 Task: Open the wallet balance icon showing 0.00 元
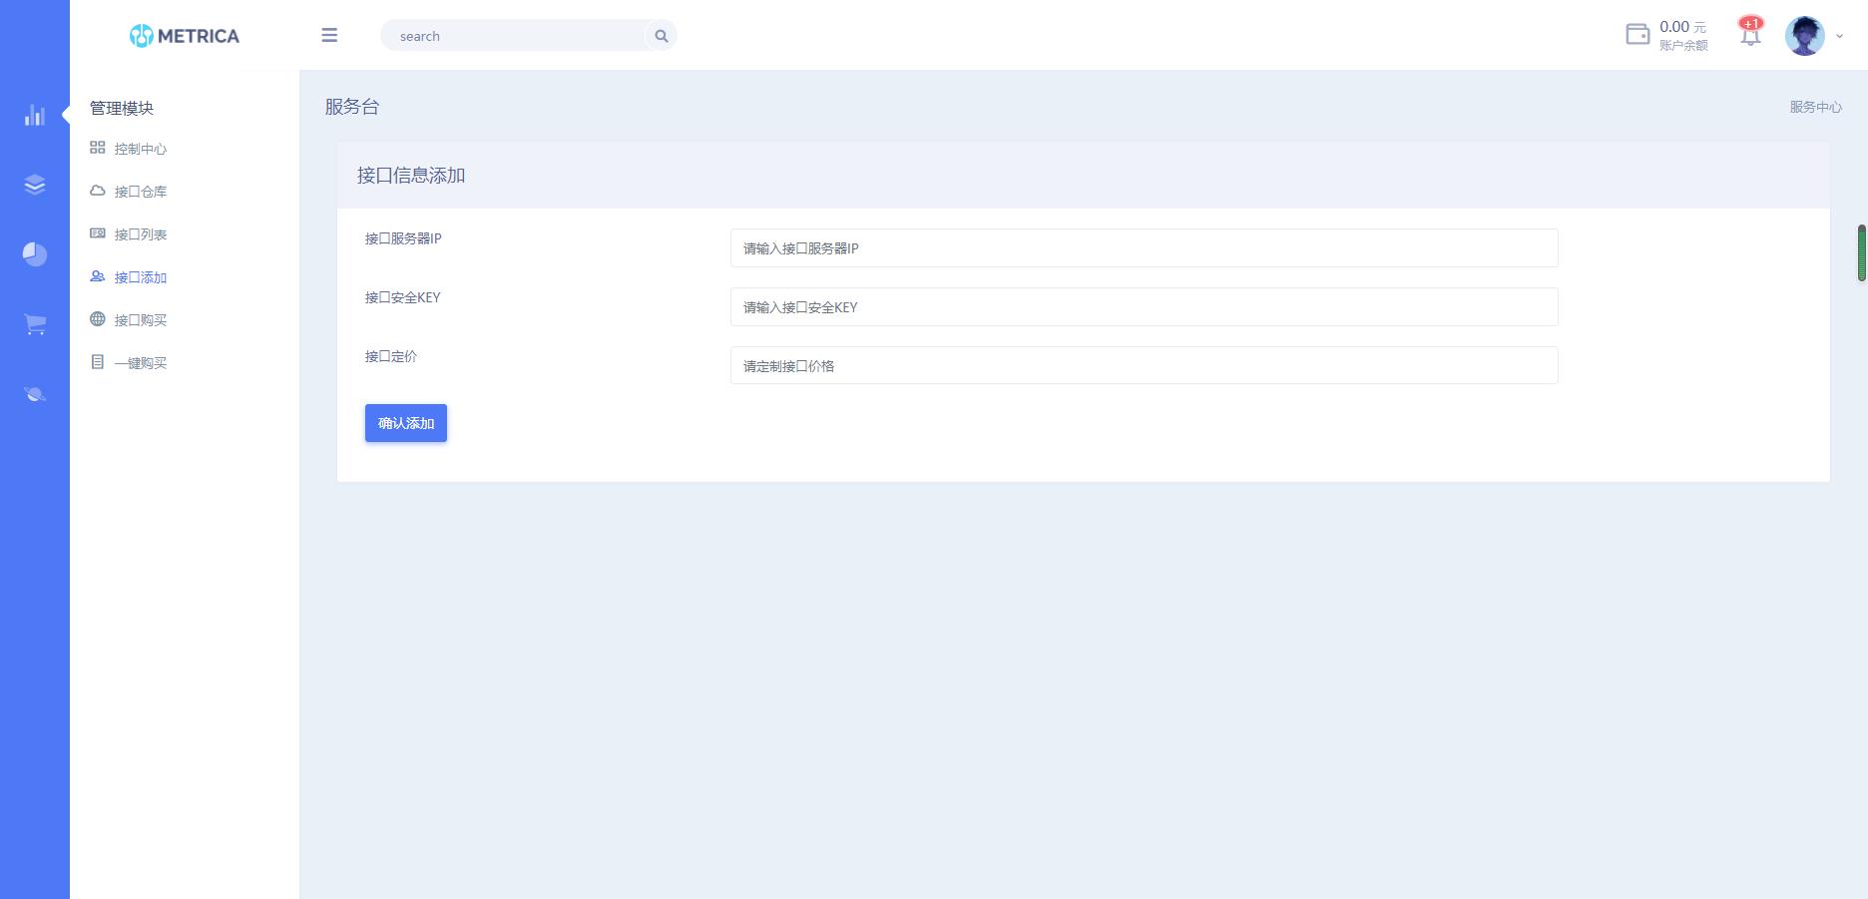(x=1636, y=34)
